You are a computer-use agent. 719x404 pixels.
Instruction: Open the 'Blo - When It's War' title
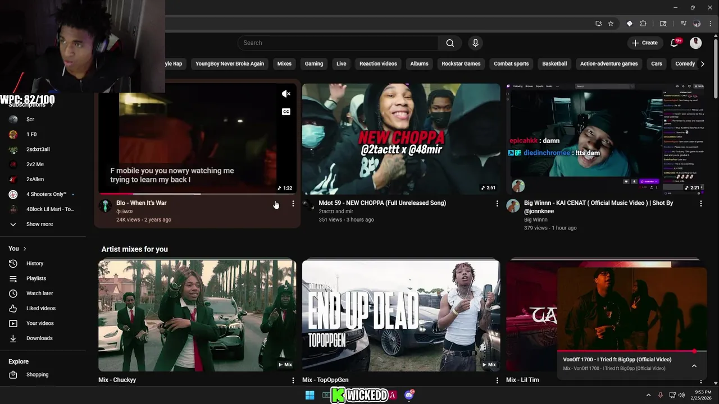click(x=142, y=203)
